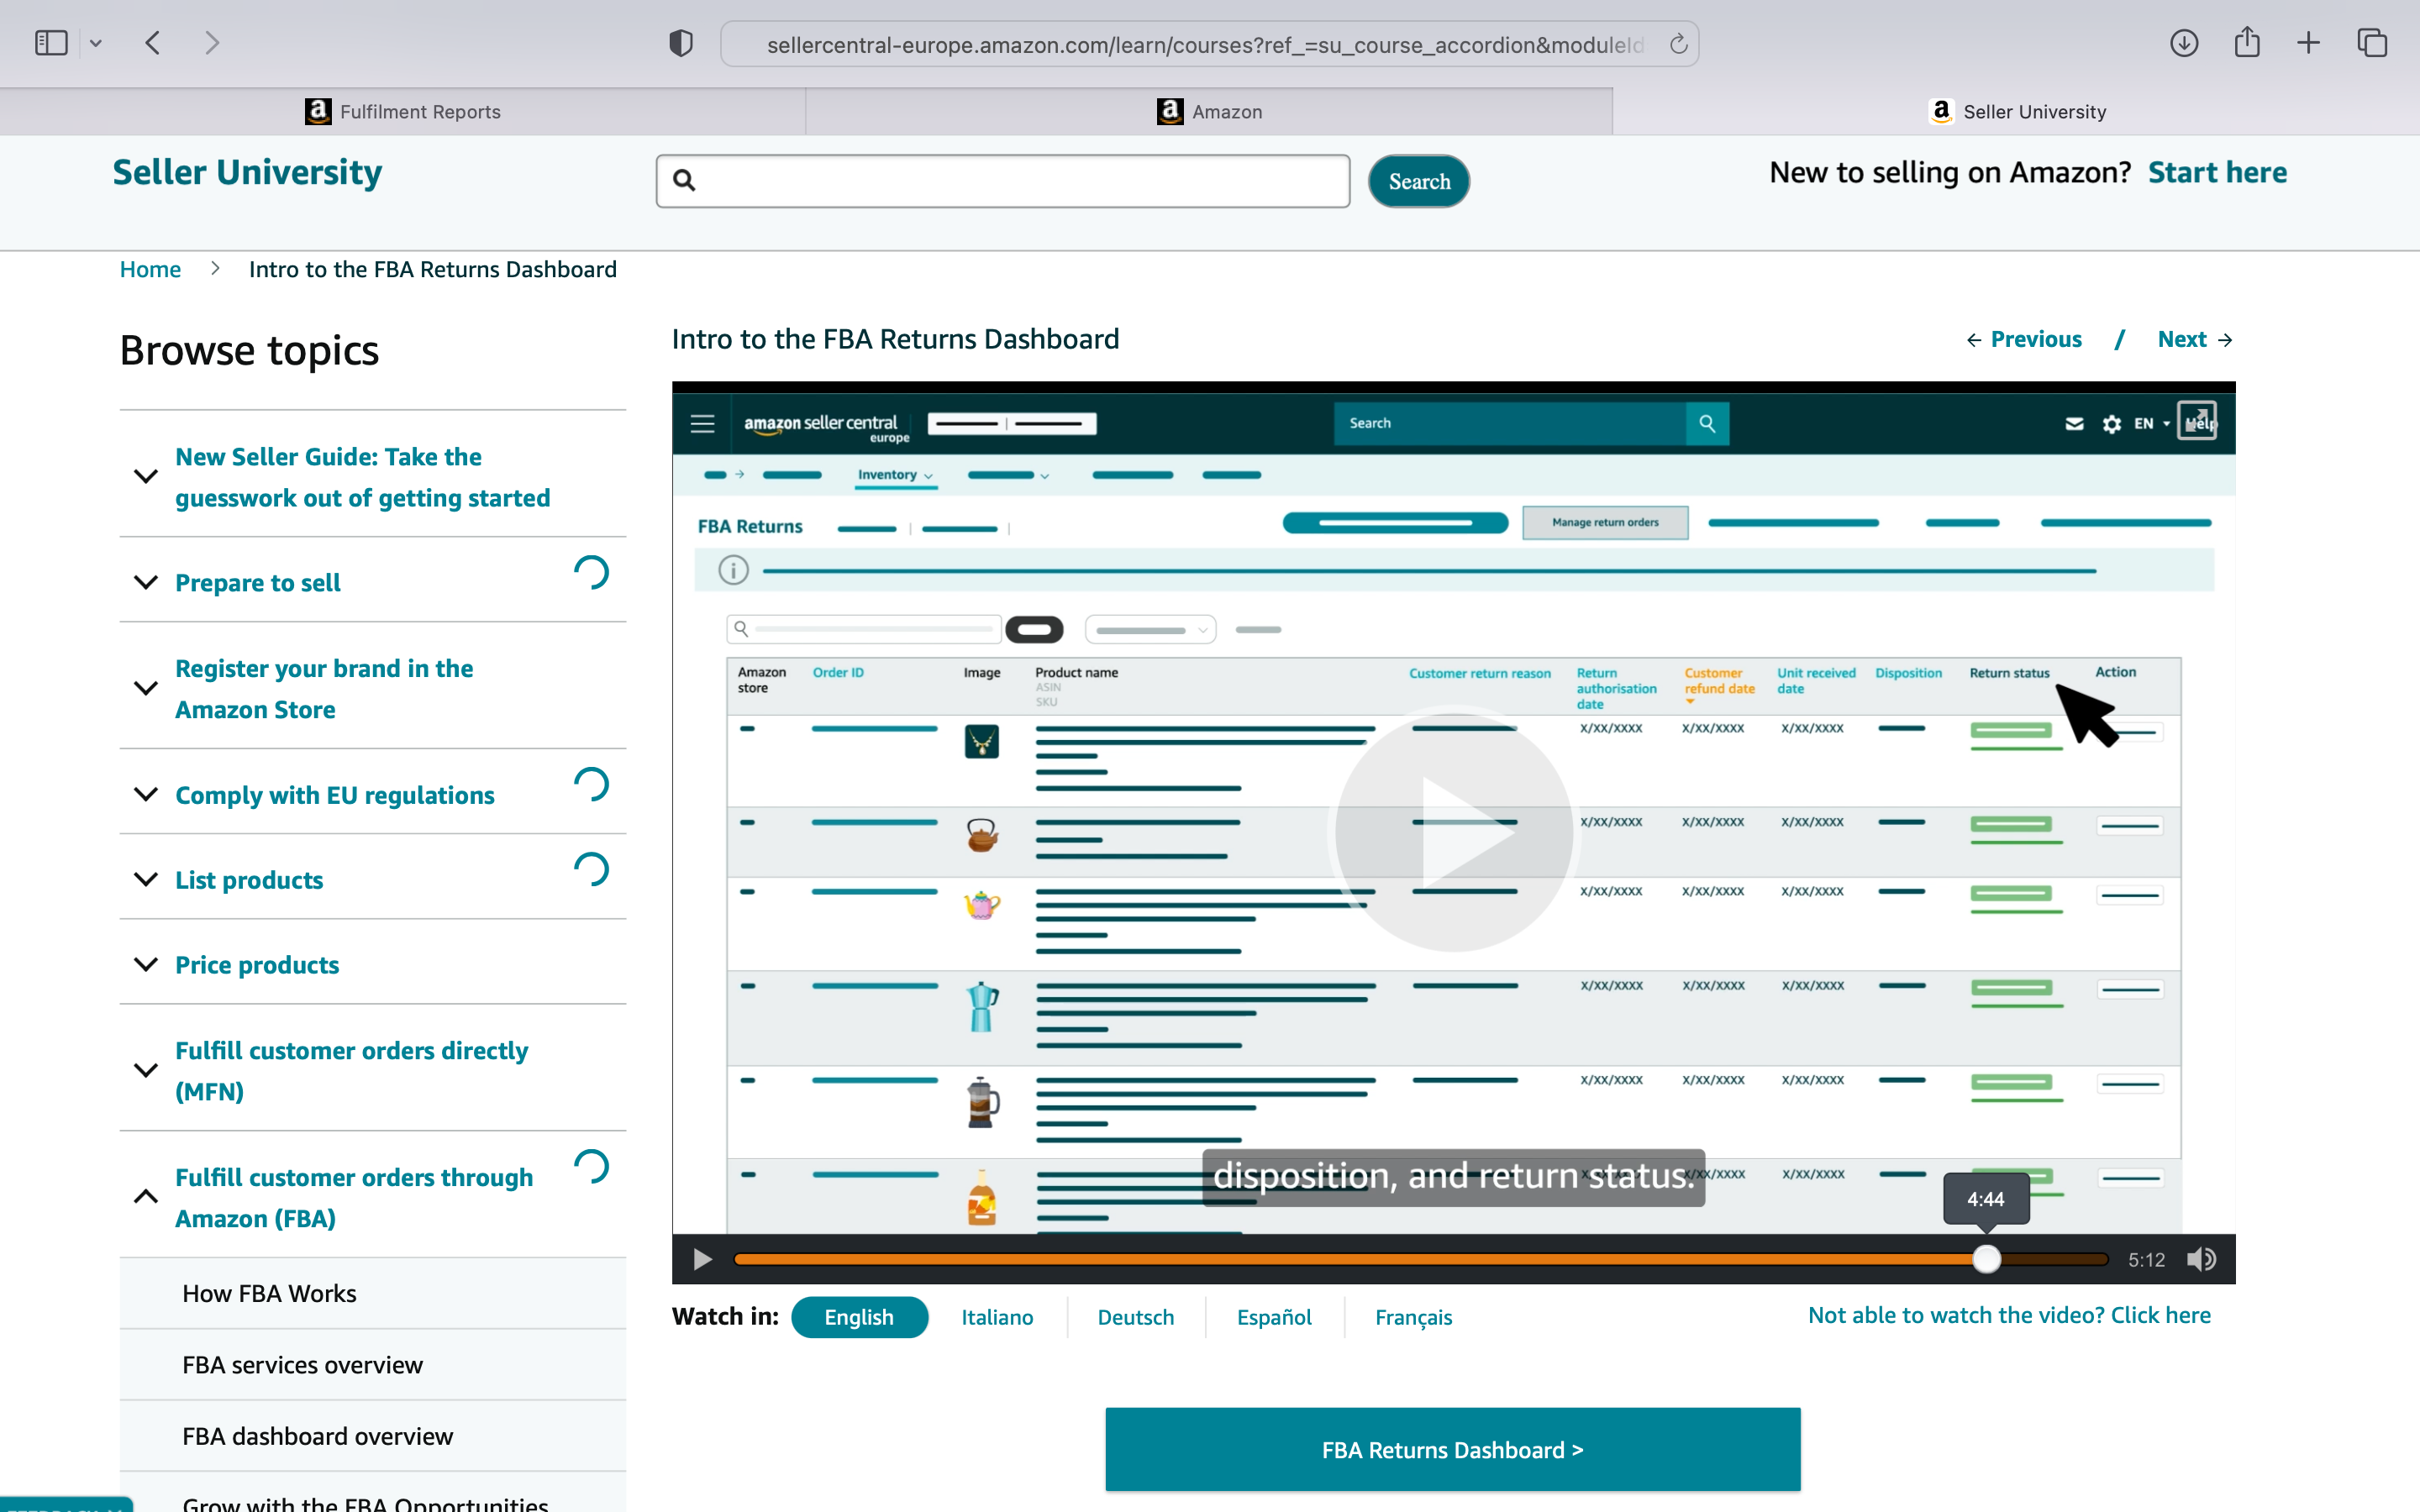This screenshot has height=1512, width=2420.
Task: Show the tab overview icon
Action: tap(2372, 43)
